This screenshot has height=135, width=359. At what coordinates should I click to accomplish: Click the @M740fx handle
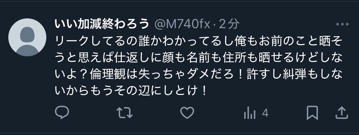[x=182, y=24]
